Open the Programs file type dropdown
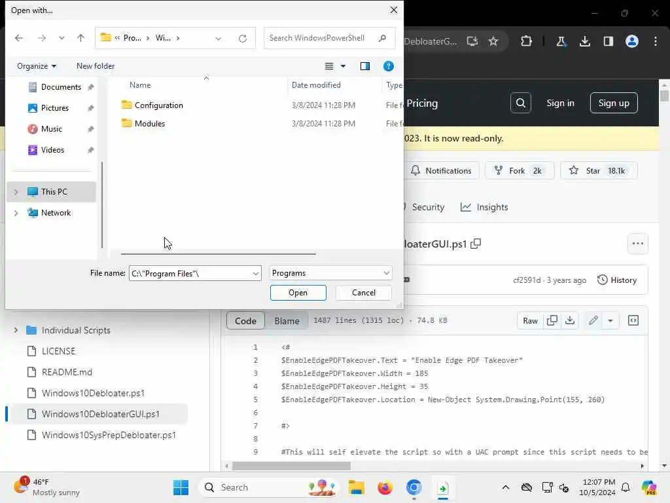This screenshot has height=503, width=670. (330, 273)
